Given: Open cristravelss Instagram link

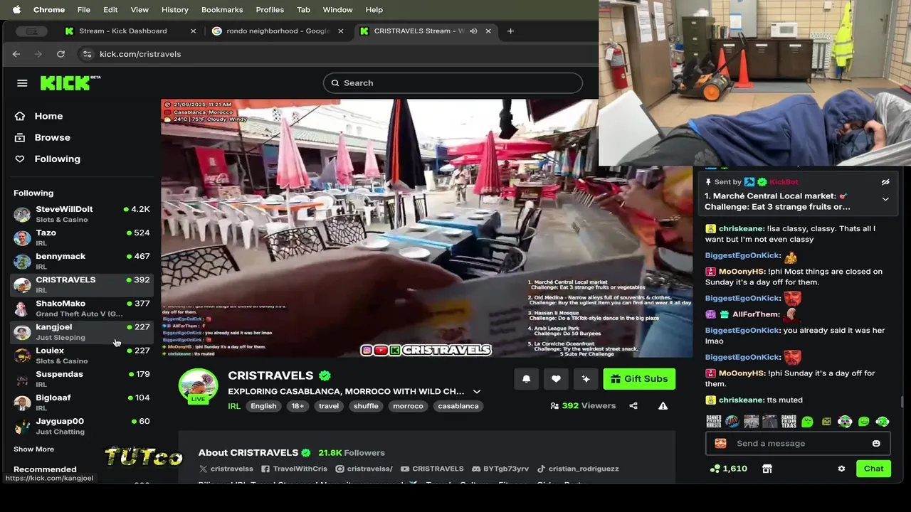Looking at the screenshot, I should click(x=364, y=469).
